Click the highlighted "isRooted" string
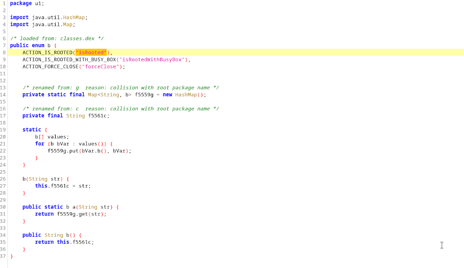The image size is (464, 268). coord(91,52)
